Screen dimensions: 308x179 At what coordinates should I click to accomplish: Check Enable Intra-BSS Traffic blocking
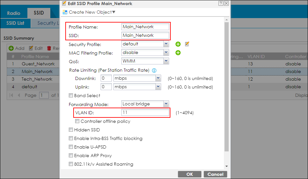[x=71, y=138]
